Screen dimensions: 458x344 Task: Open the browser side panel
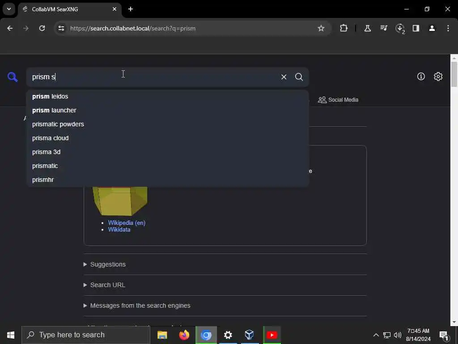(x=416, y=28)
